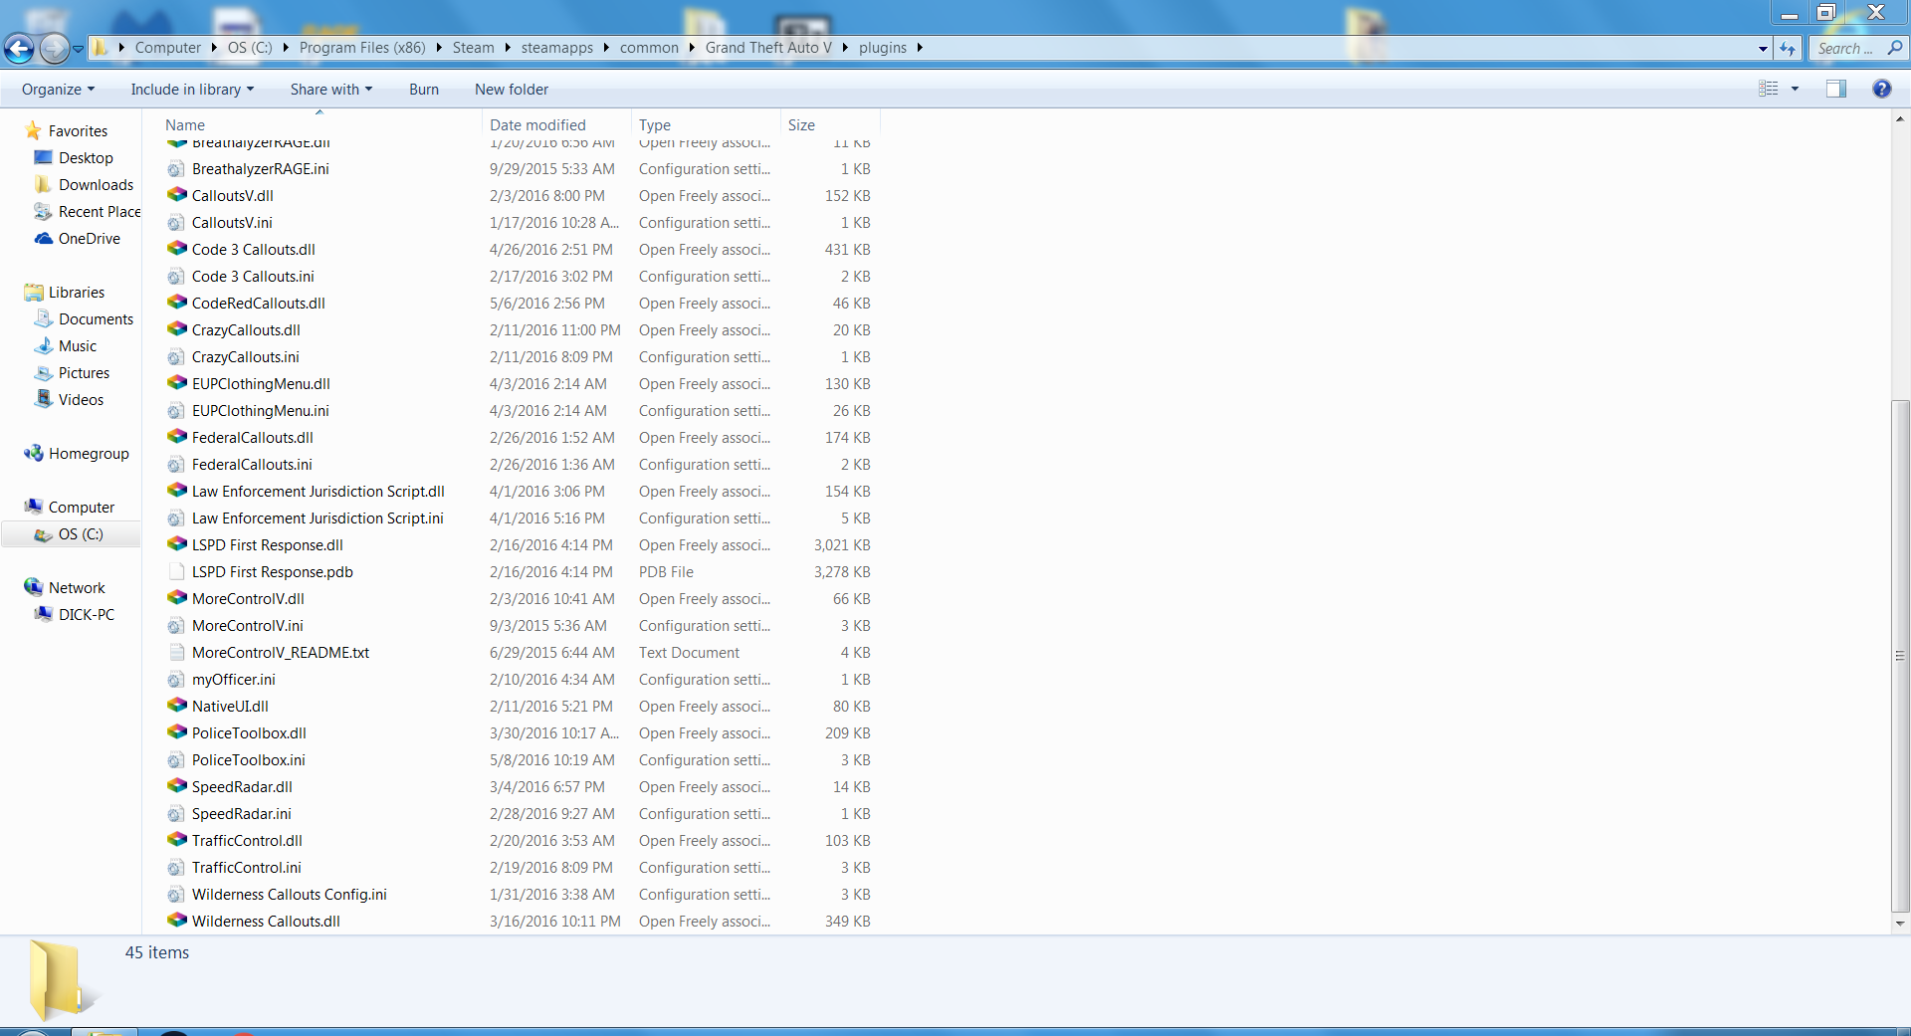Select DICK-PC under Network
The height and width of the screenshot is (1036, 1911).
[x=87, y=615]
